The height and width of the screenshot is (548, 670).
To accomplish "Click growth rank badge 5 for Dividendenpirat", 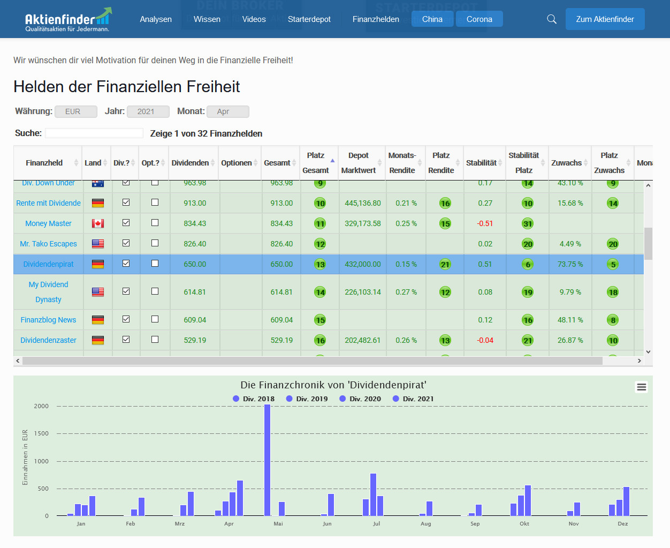I will 613,264.
